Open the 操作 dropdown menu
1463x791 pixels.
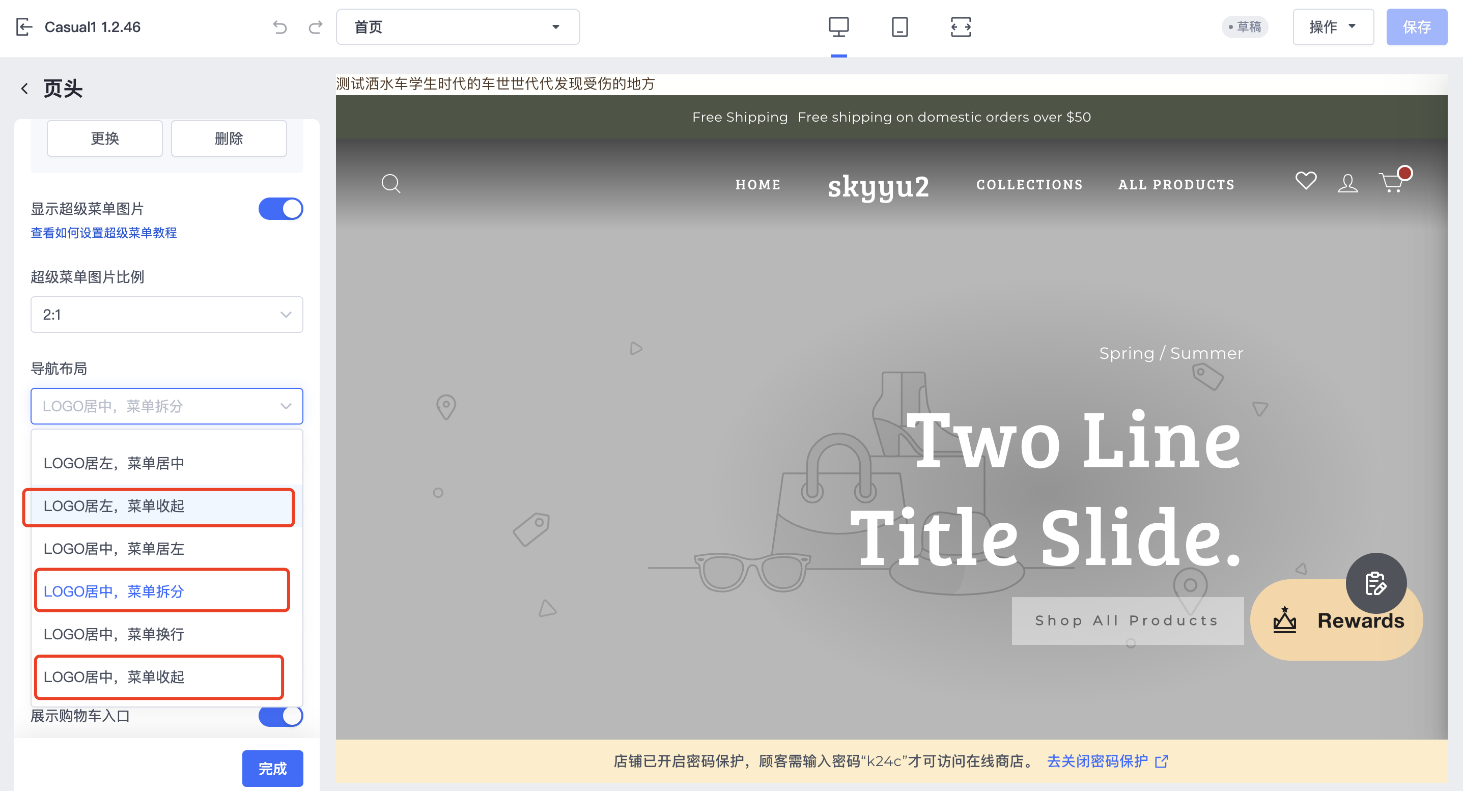tap(1333, 26)
